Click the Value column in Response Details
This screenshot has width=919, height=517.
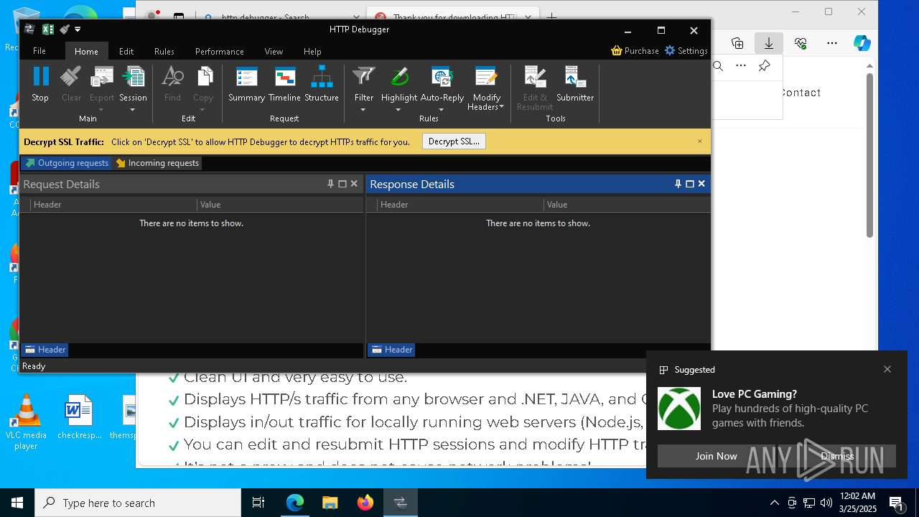tap(626, 205)
